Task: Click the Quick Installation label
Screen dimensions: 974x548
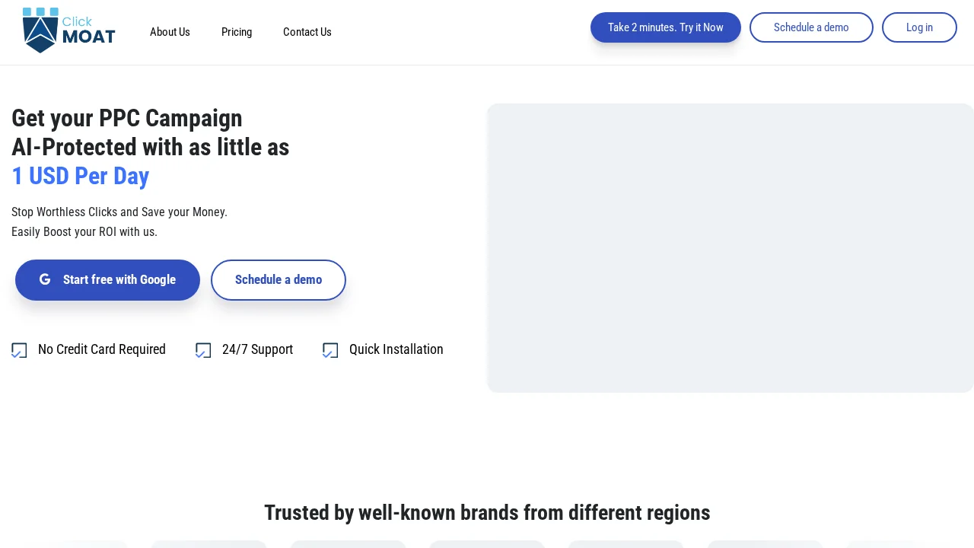Action: tap(396, 349)
